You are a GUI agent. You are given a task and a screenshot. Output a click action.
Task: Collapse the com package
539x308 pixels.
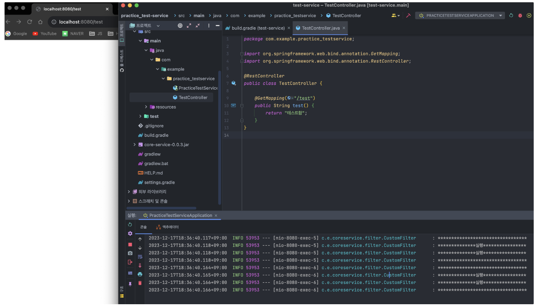click(x=152, y=60)
